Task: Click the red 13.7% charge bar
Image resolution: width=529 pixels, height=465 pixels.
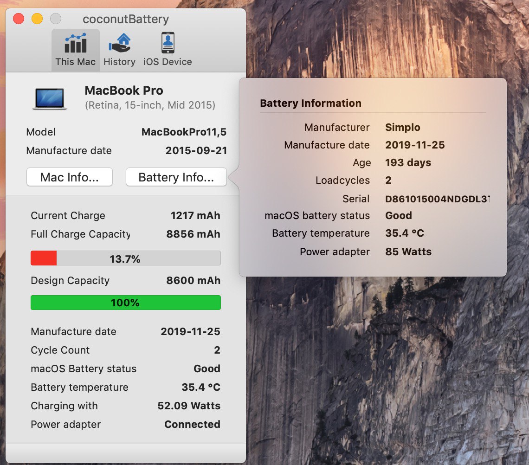Action: tap(125, 258)
